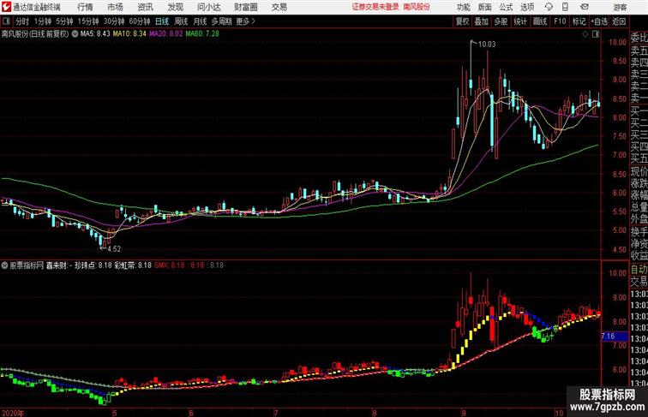Click the 彩虹带: 8.18 indicator label

[x=133, y=265]
